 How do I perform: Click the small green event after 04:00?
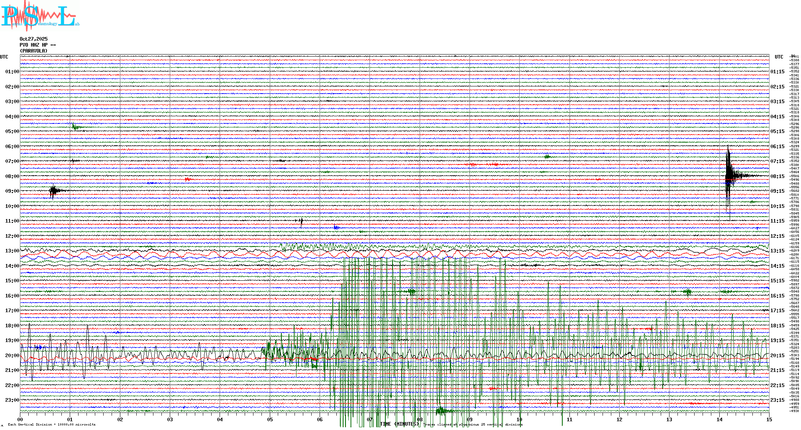point(75,127)
